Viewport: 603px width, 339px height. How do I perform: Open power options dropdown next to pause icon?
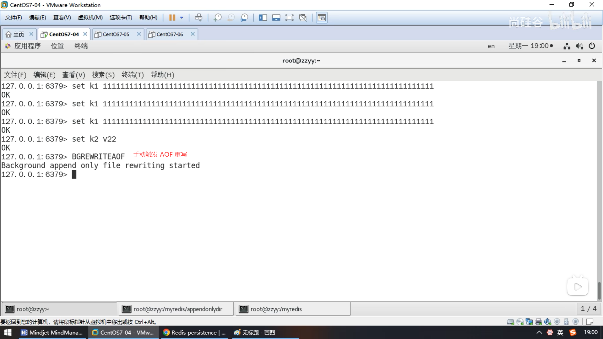182,18
